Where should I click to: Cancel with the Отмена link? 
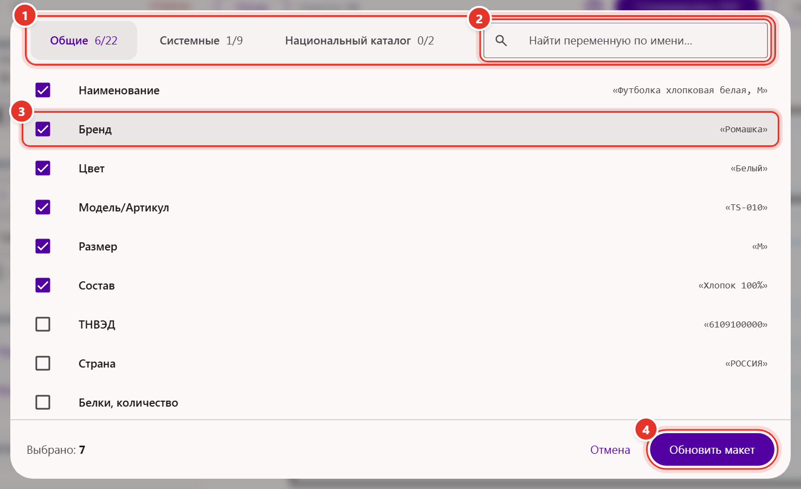coord(610,450)
